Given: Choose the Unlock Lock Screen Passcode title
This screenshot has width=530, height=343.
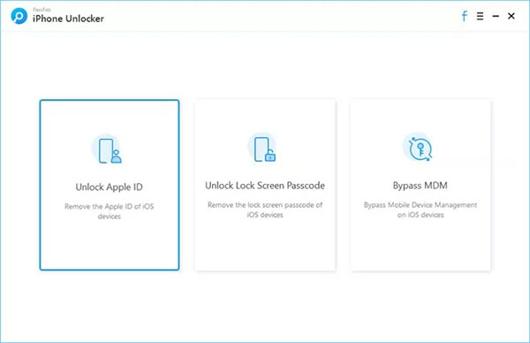Looking at the screenshot, I should pos(265,186).
